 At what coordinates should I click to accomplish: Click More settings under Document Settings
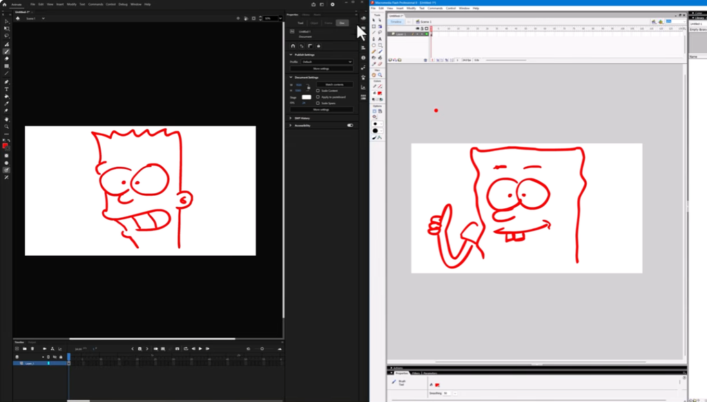pos(322,110)
